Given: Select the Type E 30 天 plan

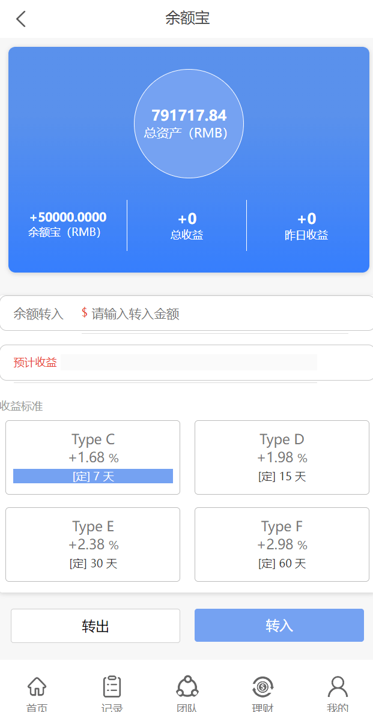Looking at the screenshot, I should tap(92, 545).
